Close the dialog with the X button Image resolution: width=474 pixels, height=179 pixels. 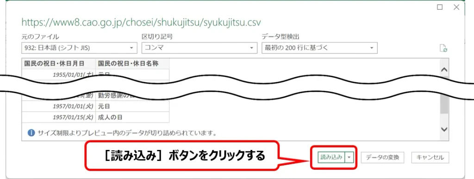coord(456,7)
